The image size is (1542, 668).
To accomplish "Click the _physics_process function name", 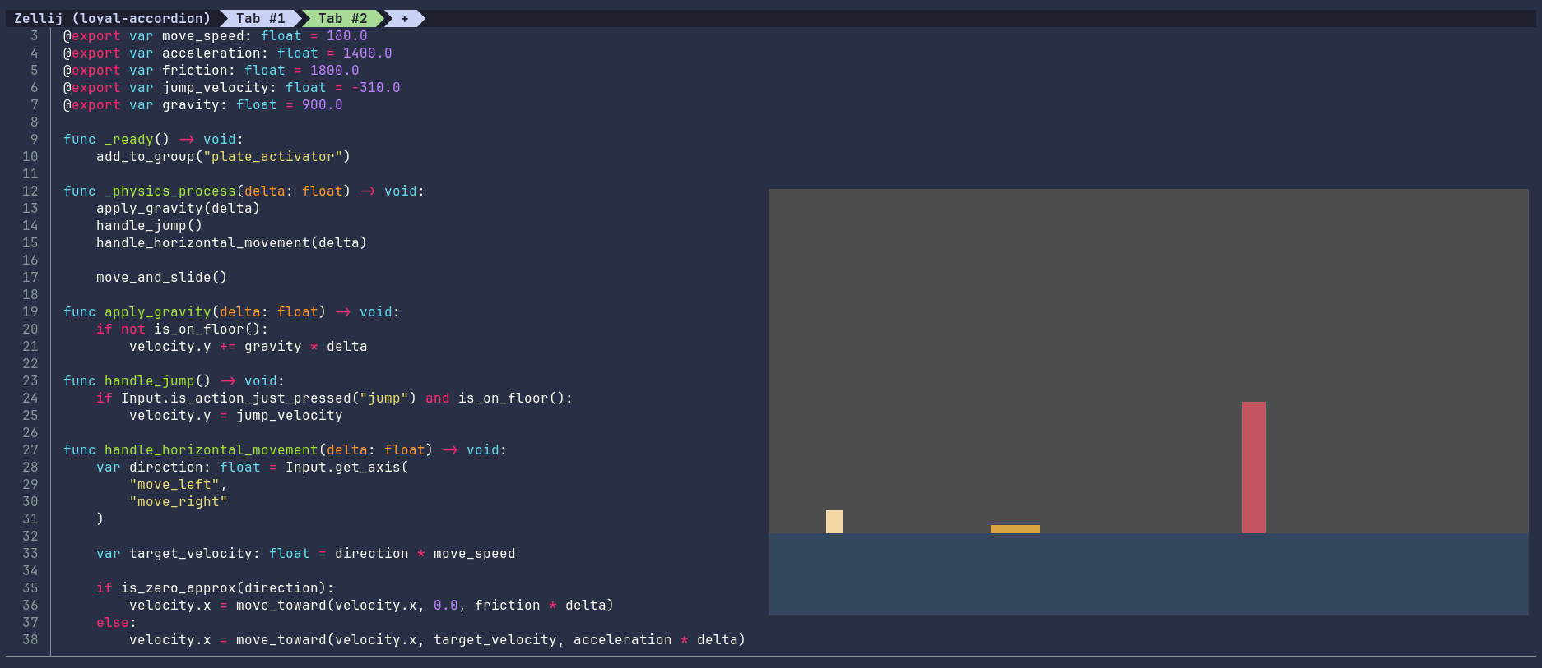I will pyautogui.click(x=170, y=191).
